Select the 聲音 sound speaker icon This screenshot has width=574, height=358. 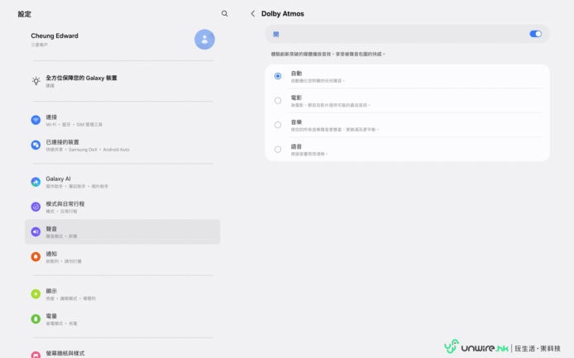pos(36,232)
